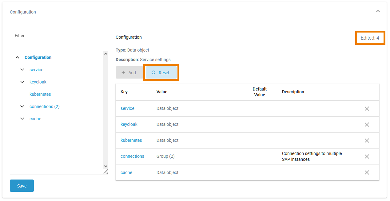The width and height of the screenshot is (390, 201).
Task: Expand the cache tree node
Action: pos(22,119)
